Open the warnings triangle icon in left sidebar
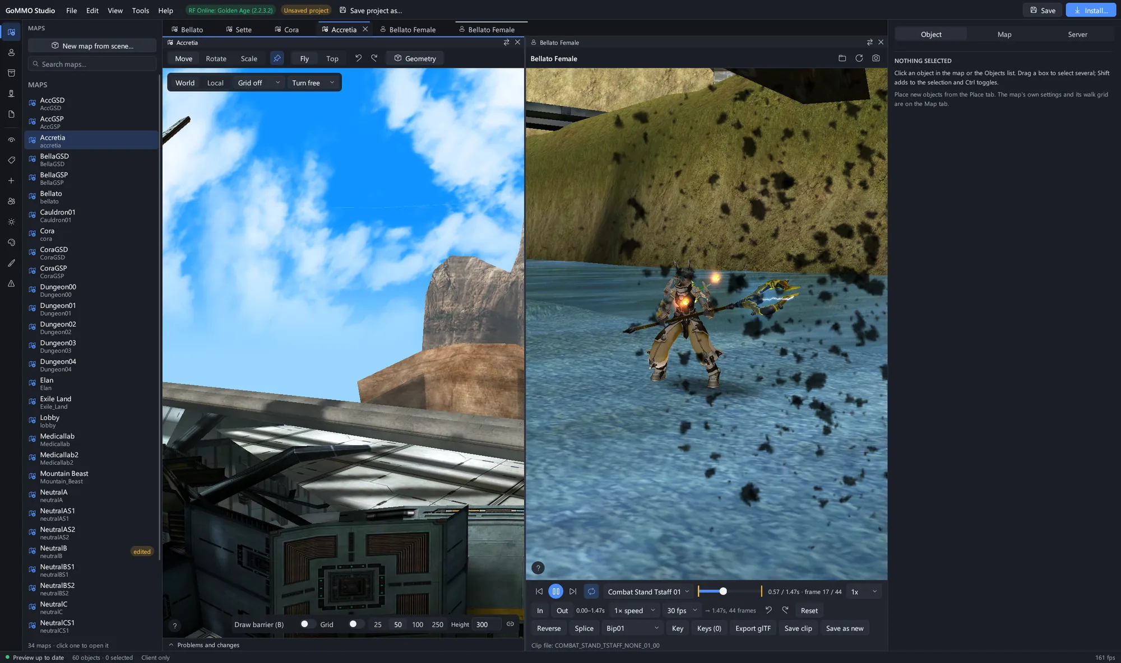The height and width of the screenshot is (663, 1121). point(11,283)
